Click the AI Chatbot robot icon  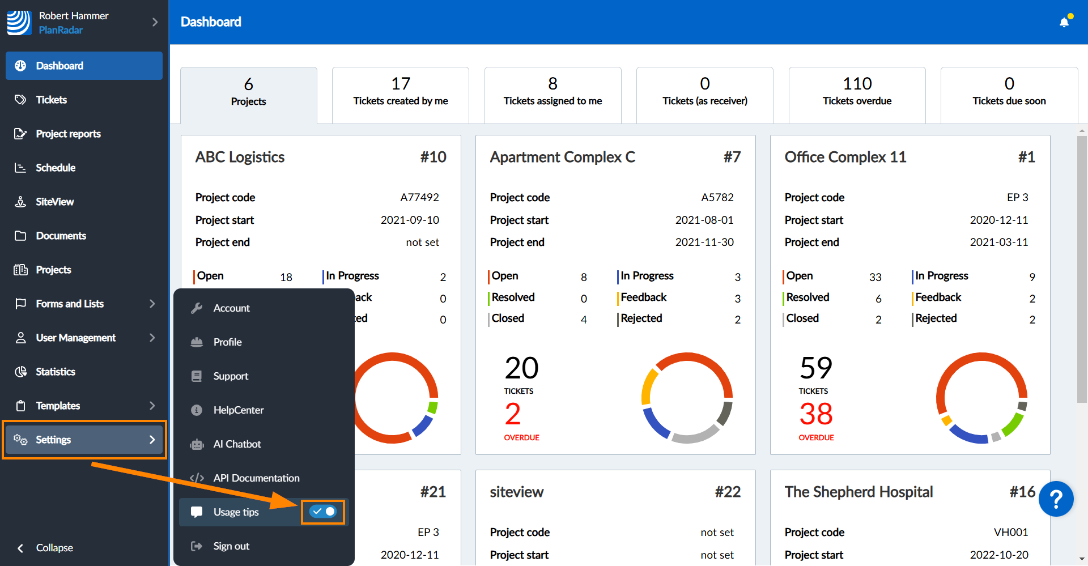tap(197, 444)
